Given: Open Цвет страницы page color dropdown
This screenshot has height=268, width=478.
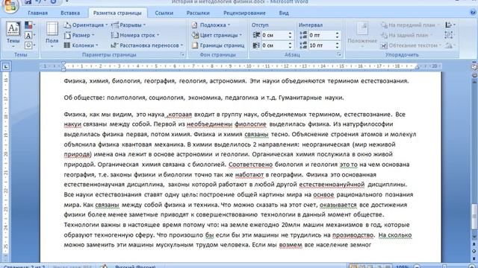Looking at the screenshot, I should [217, 35].
